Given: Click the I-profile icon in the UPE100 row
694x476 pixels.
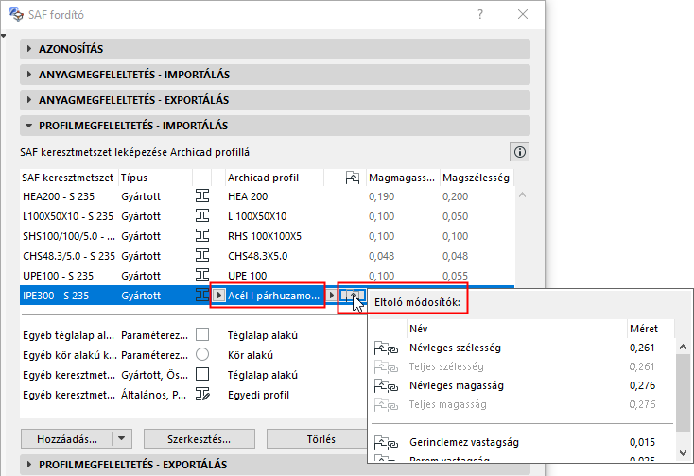Looking at the screenshot, I should [202, 275].
